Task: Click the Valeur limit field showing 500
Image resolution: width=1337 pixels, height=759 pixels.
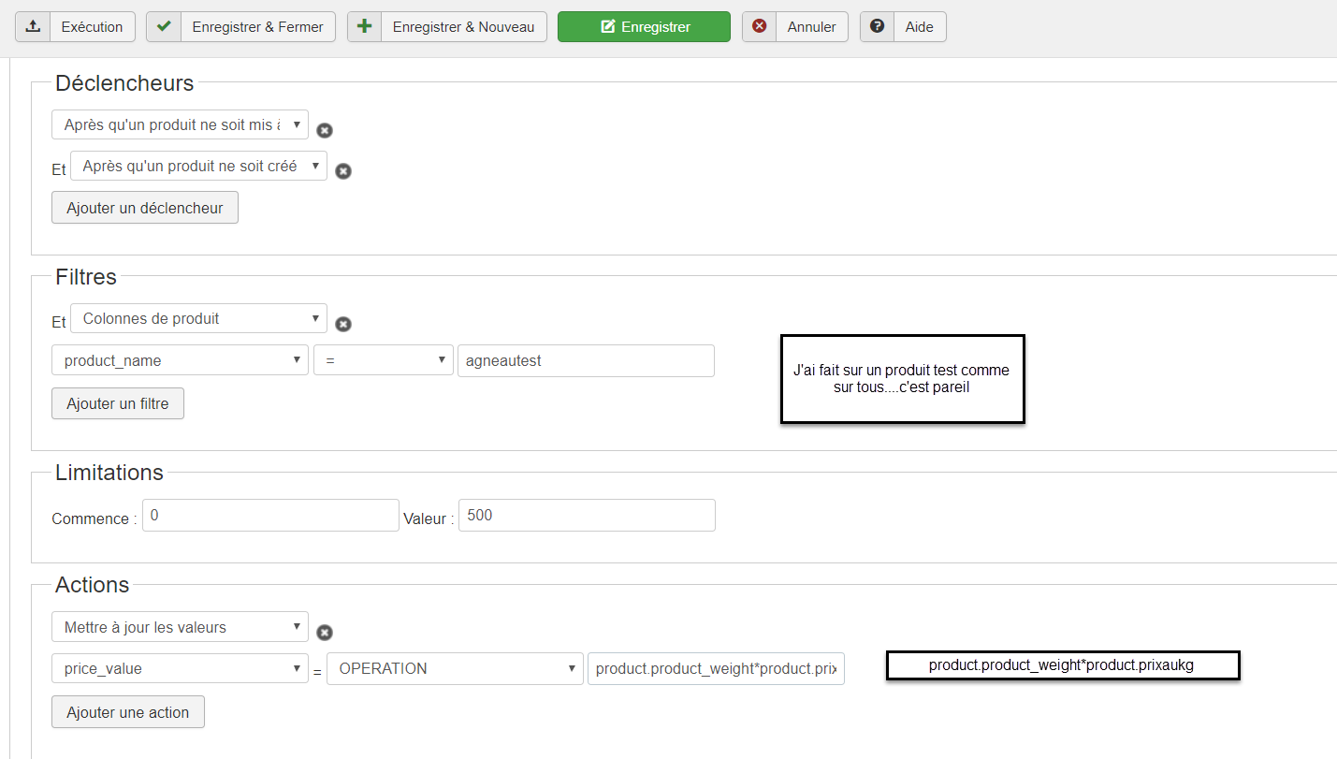Action: tap(587, 515)
